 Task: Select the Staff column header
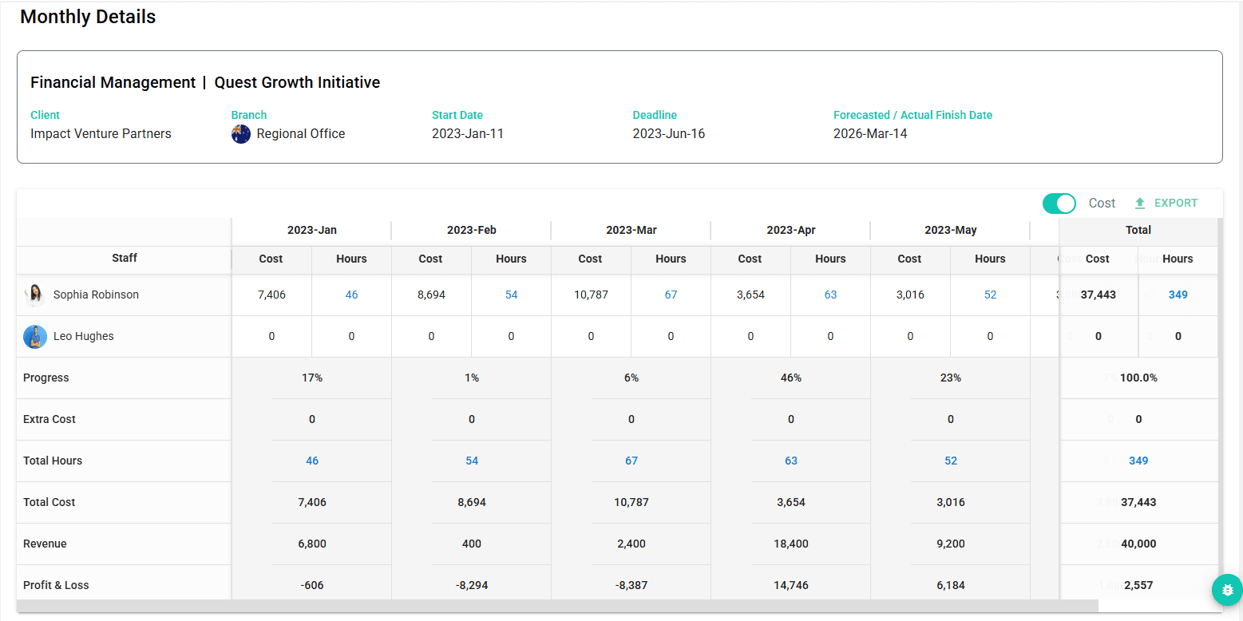(124, 259)
